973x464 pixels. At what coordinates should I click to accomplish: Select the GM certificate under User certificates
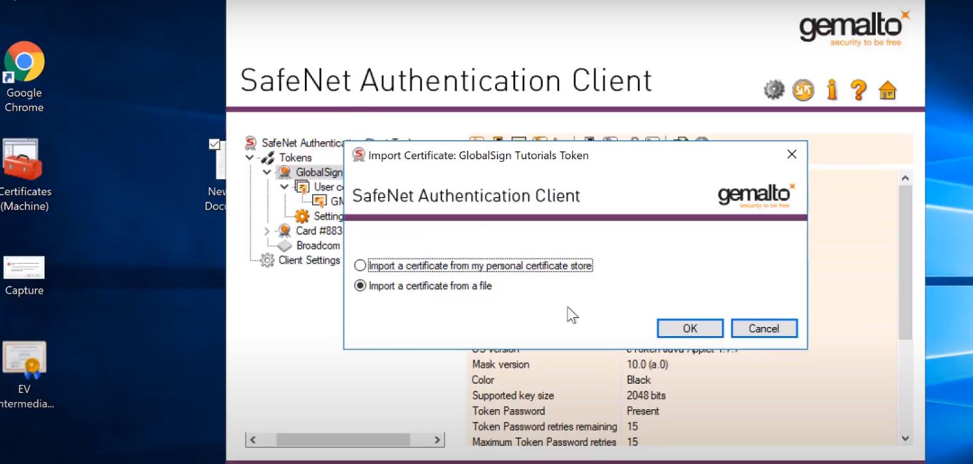(329, 202)
